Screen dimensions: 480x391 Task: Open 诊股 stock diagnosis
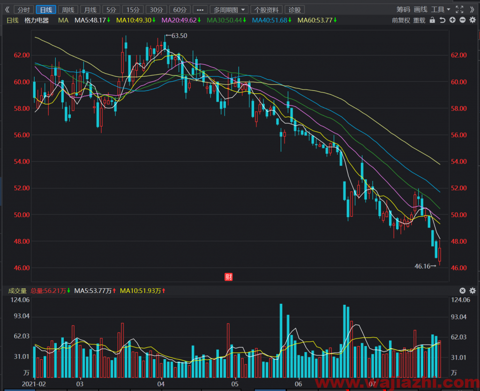(x=294, y=10)
